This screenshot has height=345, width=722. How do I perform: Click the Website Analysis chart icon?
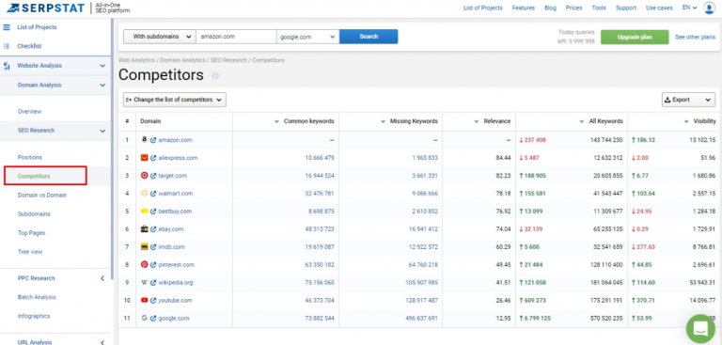tap(7, 66)
